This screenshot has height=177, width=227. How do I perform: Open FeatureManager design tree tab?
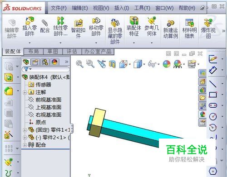[26, 62]
